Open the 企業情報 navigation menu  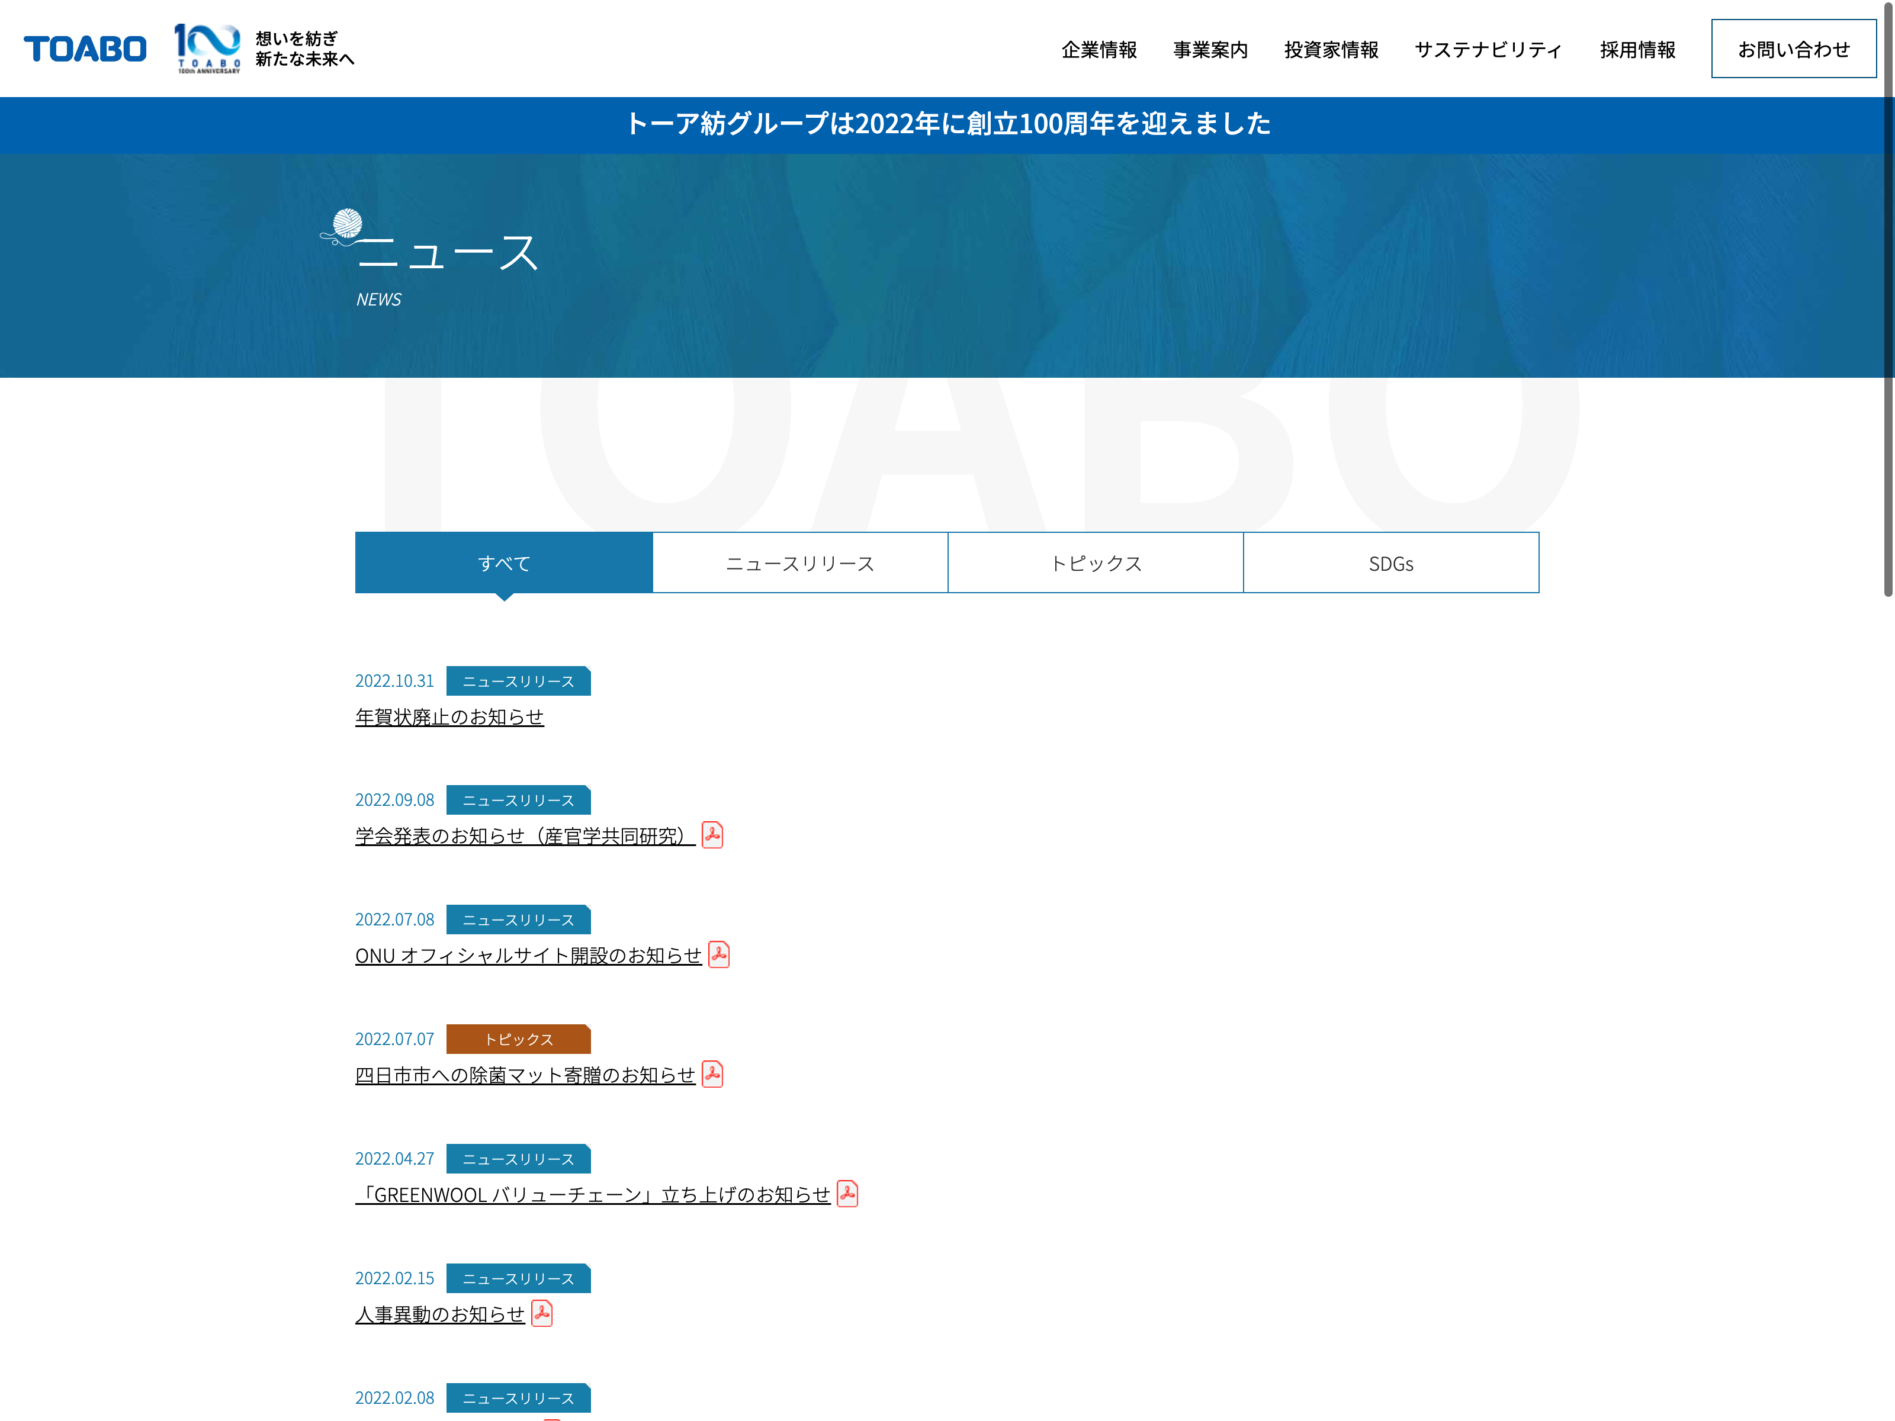pyautogui.click(x=1099, y=50)
